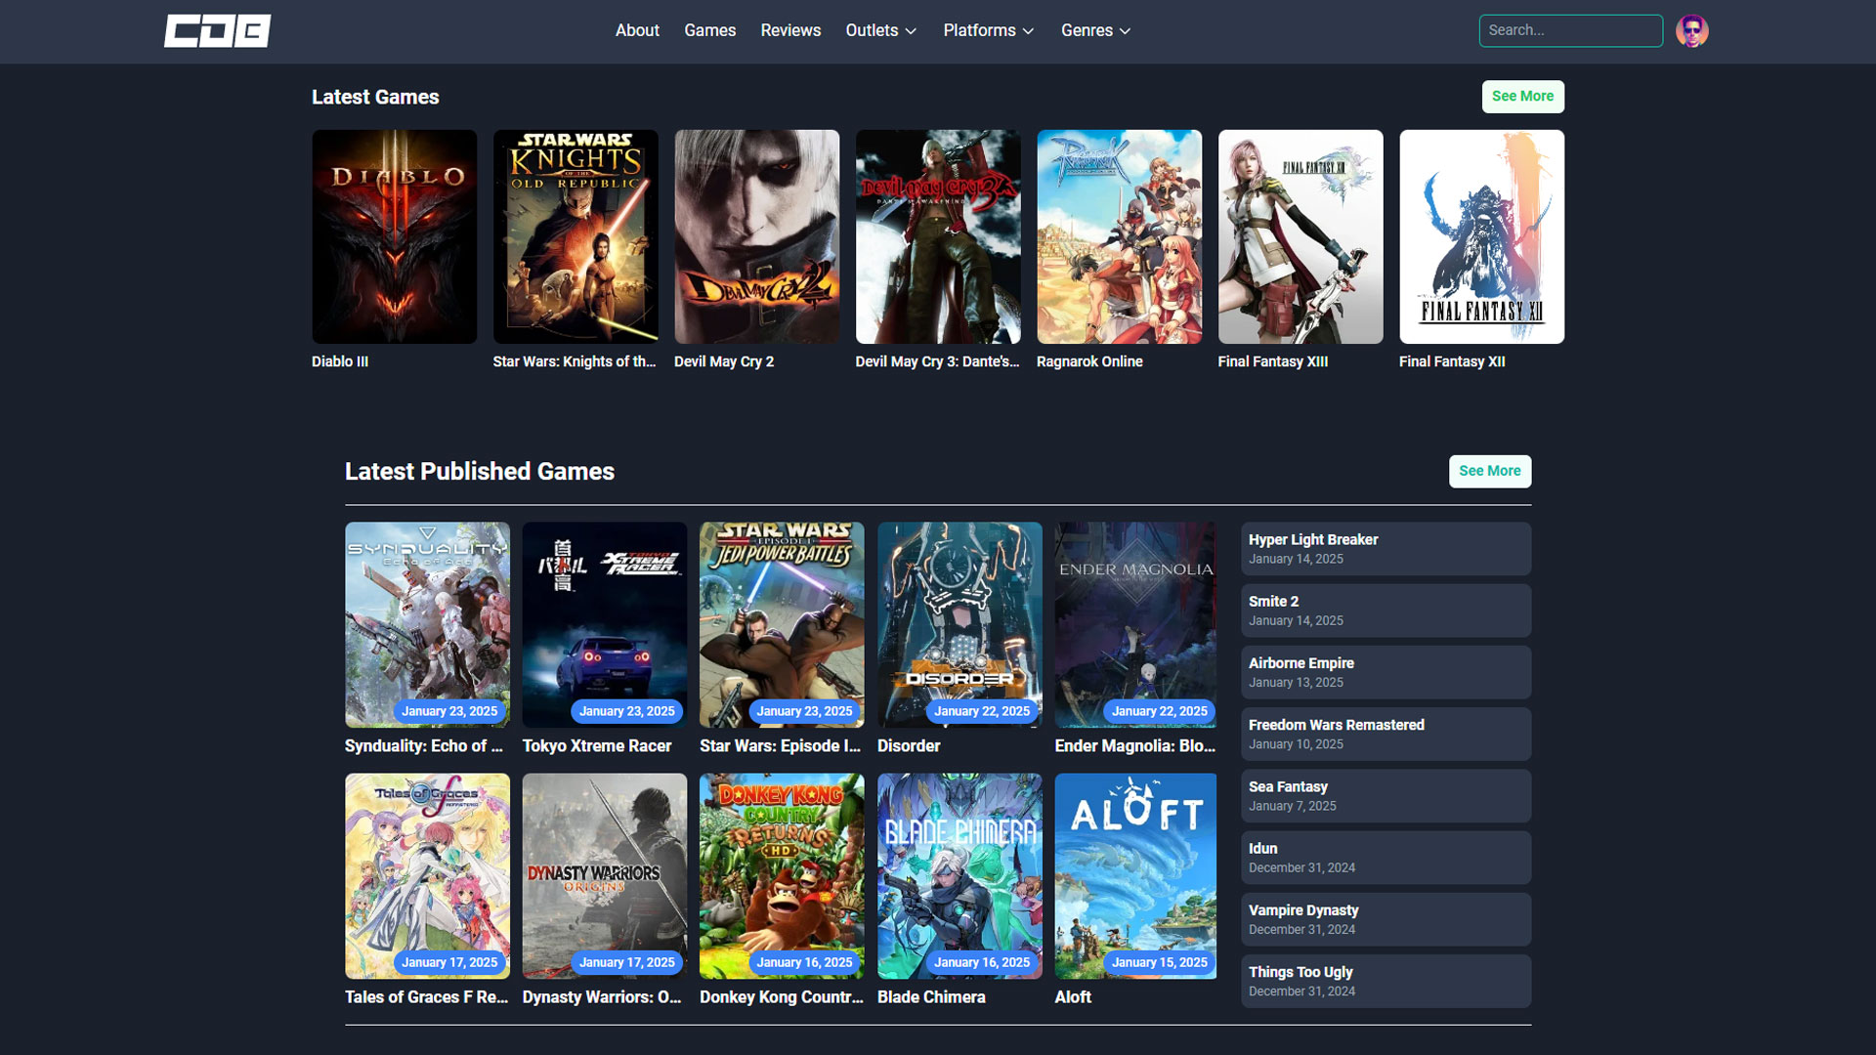Open the Vampire Dynasty list entry
Screen dimensions: 1876x1055
click(1386, 919)
